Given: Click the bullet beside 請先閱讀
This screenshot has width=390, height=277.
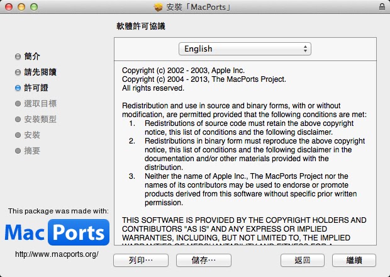Looking at the screenshot, I should (x=18, y=72).
